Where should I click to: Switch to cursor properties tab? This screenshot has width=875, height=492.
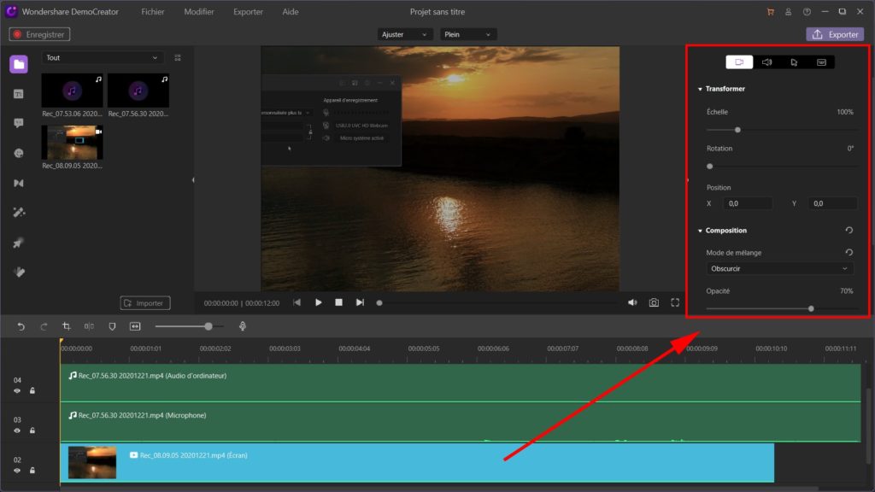(794, 61)
